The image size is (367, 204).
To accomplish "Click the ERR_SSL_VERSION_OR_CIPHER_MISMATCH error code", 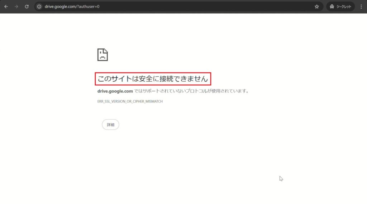I will coord(130,101).
